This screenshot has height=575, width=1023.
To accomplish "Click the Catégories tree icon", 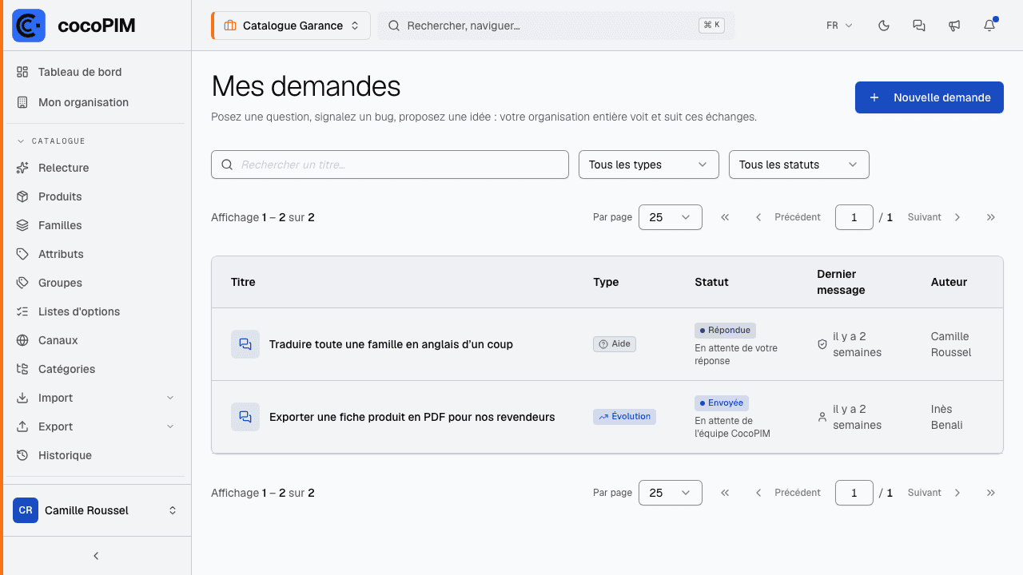I will 22,369.
